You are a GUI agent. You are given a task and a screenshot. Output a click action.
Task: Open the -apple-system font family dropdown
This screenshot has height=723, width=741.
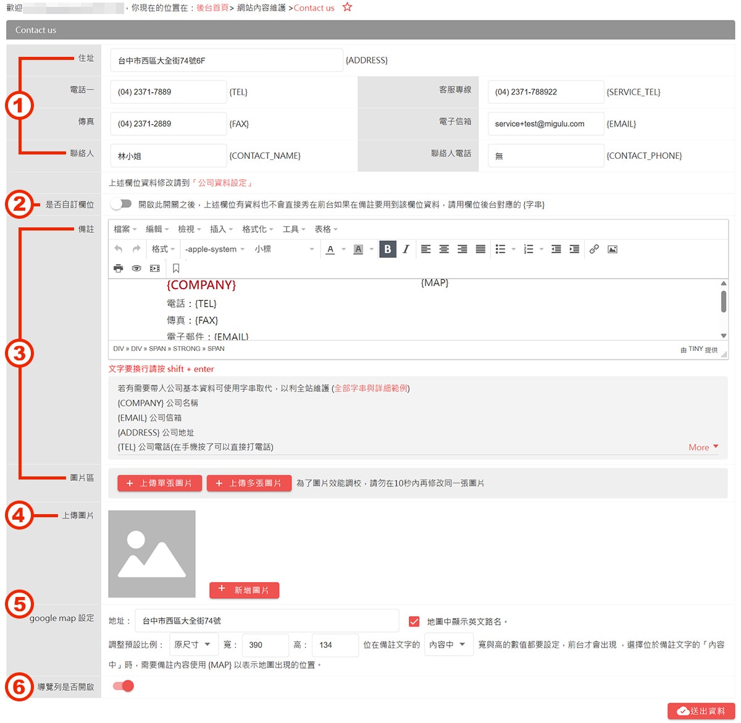point(215,249)
